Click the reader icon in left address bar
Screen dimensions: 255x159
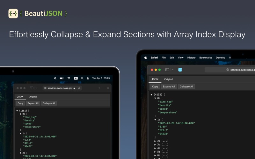(79, 88)
